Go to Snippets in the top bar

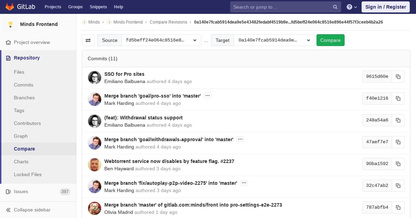pos(98,7)
